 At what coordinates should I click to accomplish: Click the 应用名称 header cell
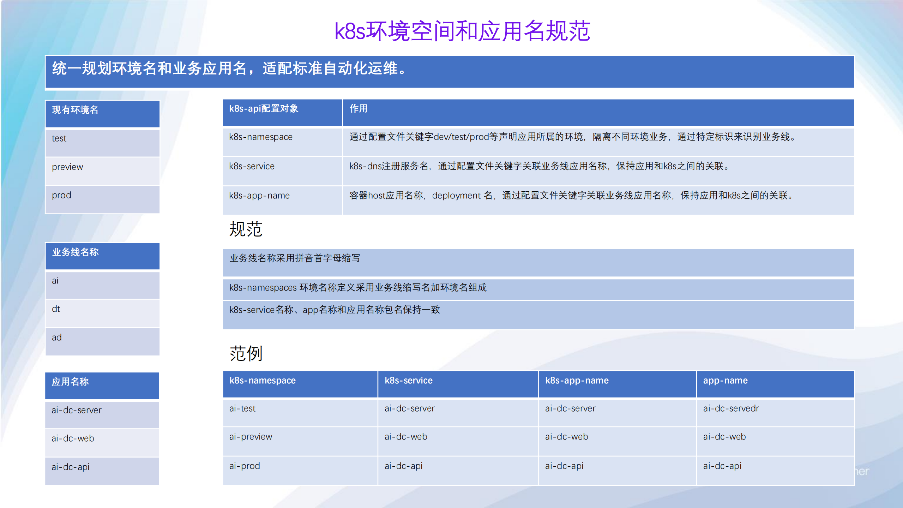[102, 386]
